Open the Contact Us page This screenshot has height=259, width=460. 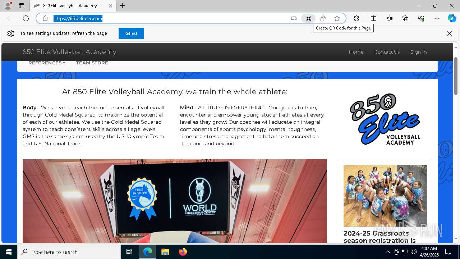[x=387, y=52]
